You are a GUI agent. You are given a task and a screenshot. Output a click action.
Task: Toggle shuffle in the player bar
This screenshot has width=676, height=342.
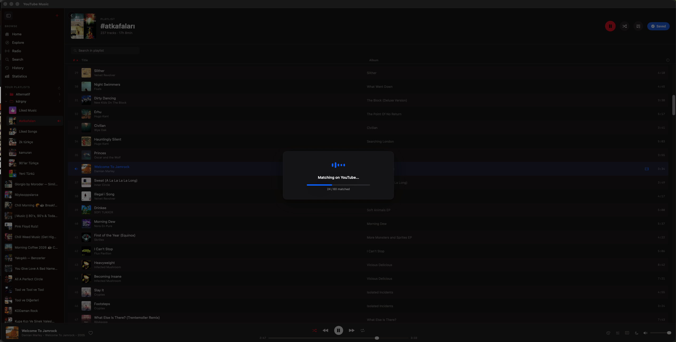(314, 330)
